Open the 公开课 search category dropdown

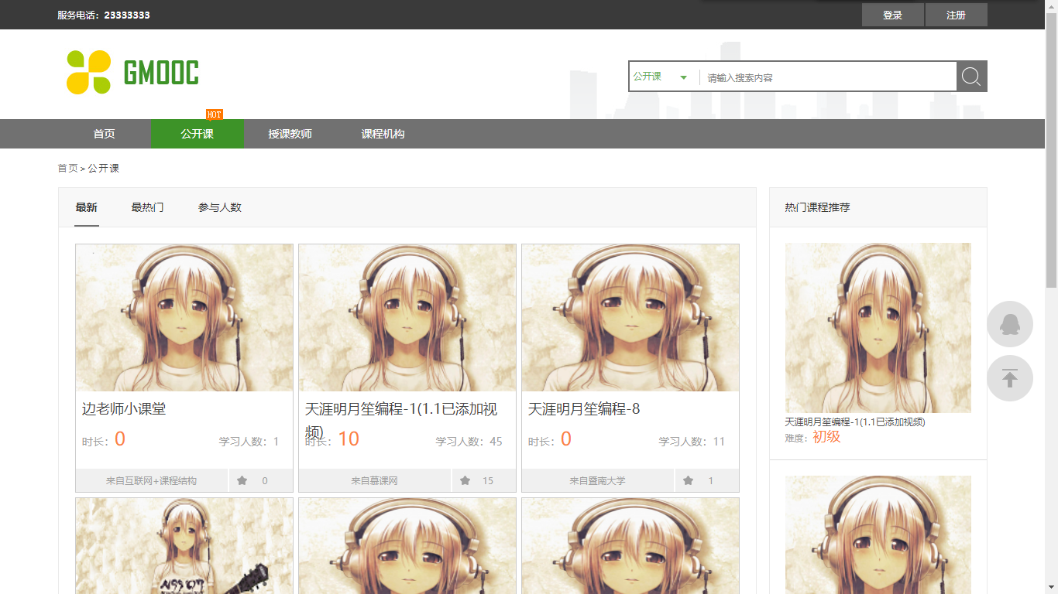[661, 77]
